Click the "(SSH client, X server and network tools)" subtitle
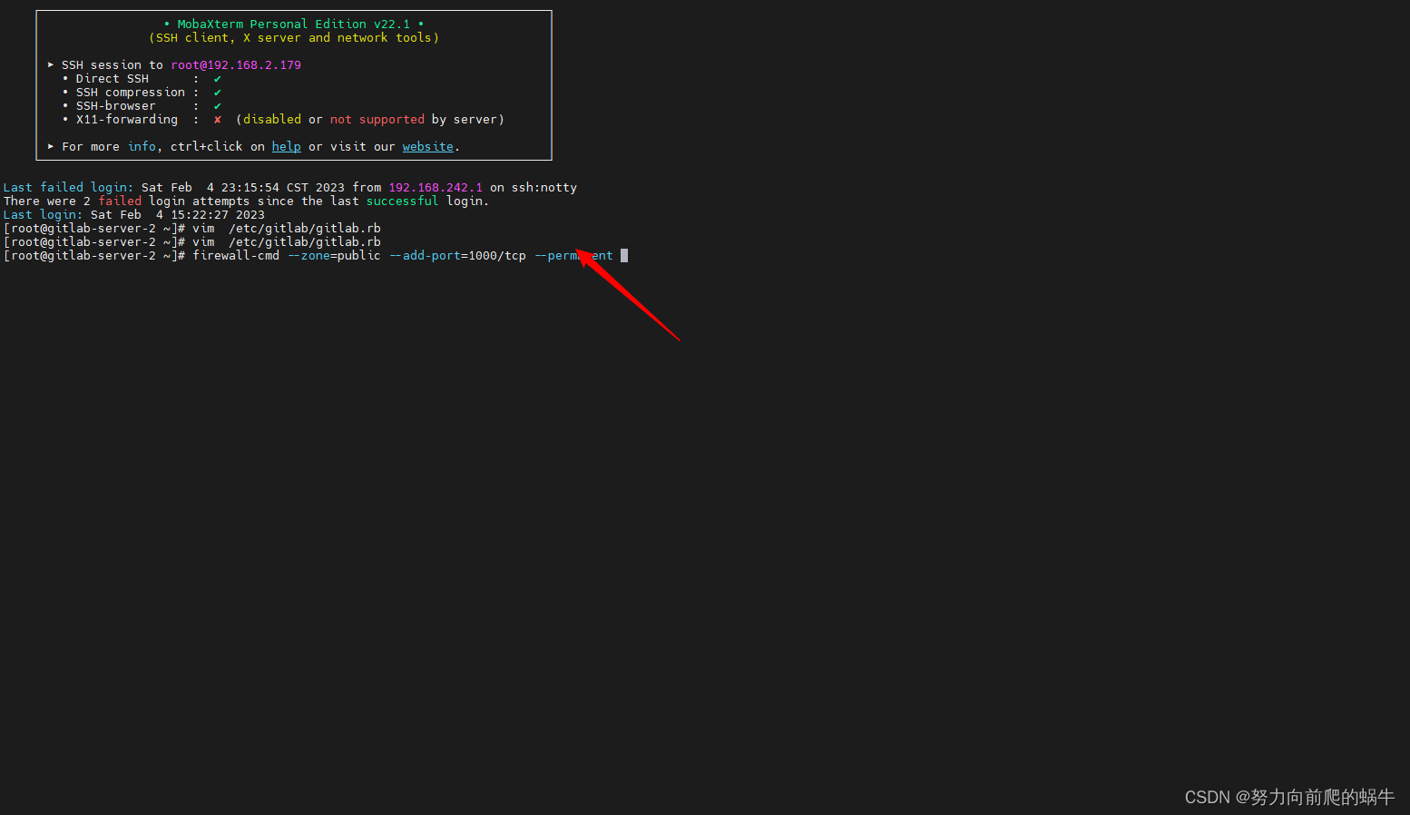Viewport: 1410px width, 815px height. pos(294,38)
